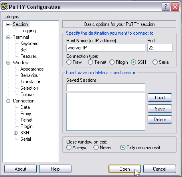This screenshot has width=182, height=177.
Task: Collapse the Connection tree node
Action: [8, 101]
